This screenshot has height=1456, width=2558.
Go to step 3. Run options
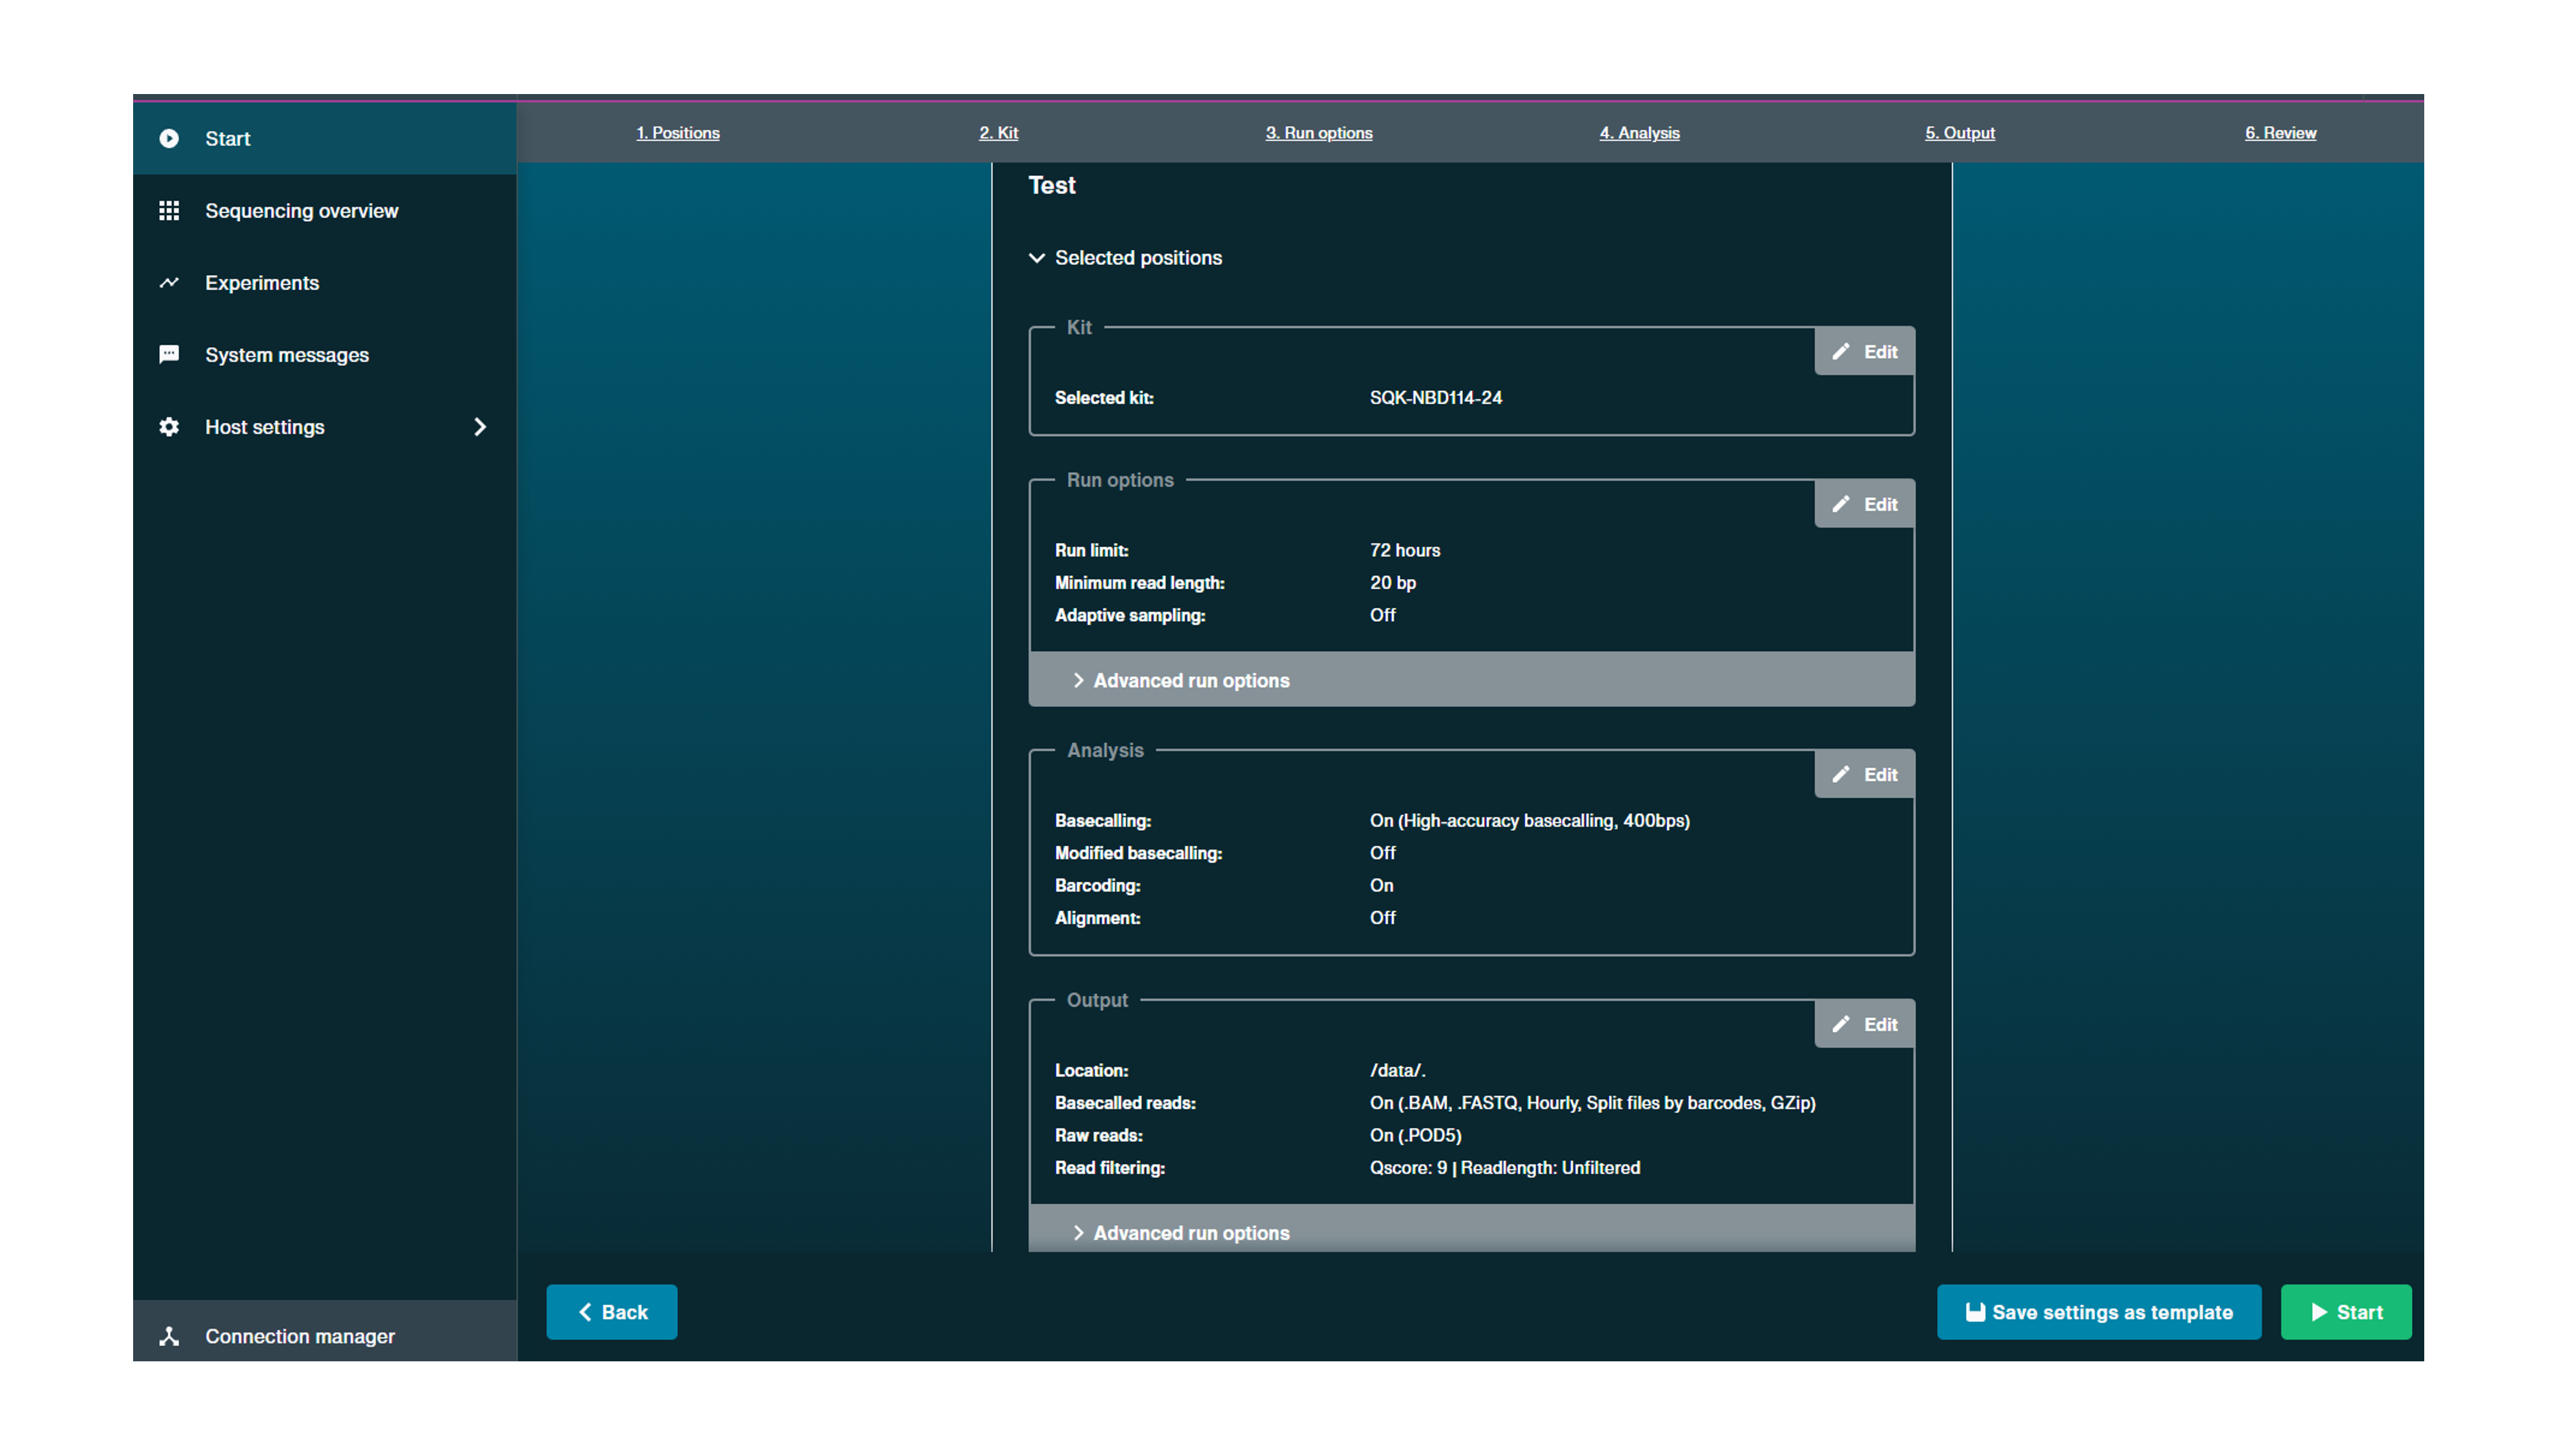pos(1318,133)
